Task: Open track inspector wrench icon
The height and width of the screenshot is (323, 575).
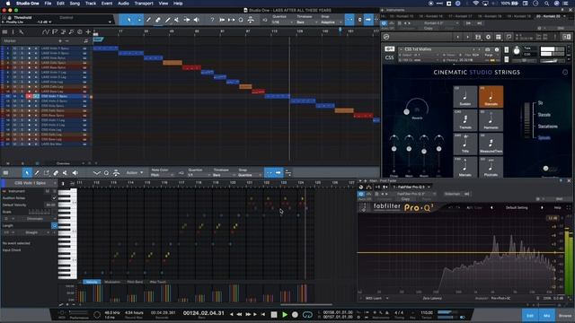Action: tap(22, 32)
